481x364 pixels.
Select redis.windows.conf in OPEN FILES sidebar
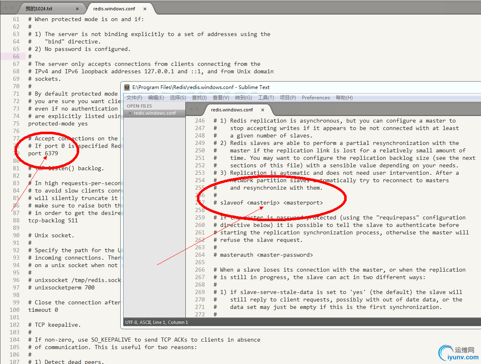155,113
